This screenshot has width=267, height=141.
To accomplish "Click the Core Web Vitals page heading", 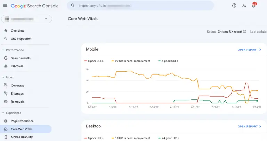I will [83, 19].
